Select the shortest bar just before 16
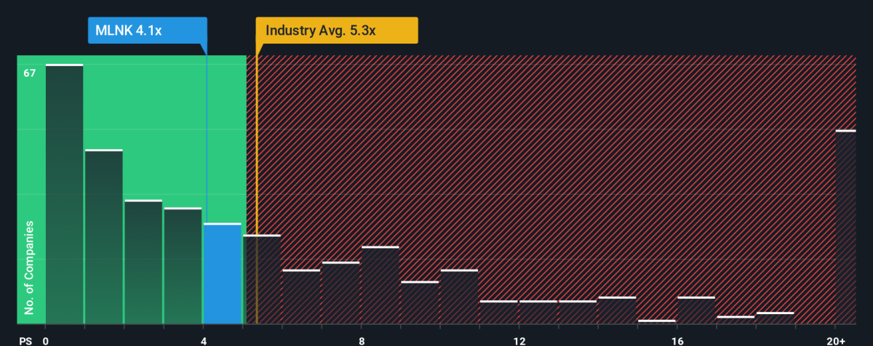This screenshot has height=346, width=873. coord(657,322)
